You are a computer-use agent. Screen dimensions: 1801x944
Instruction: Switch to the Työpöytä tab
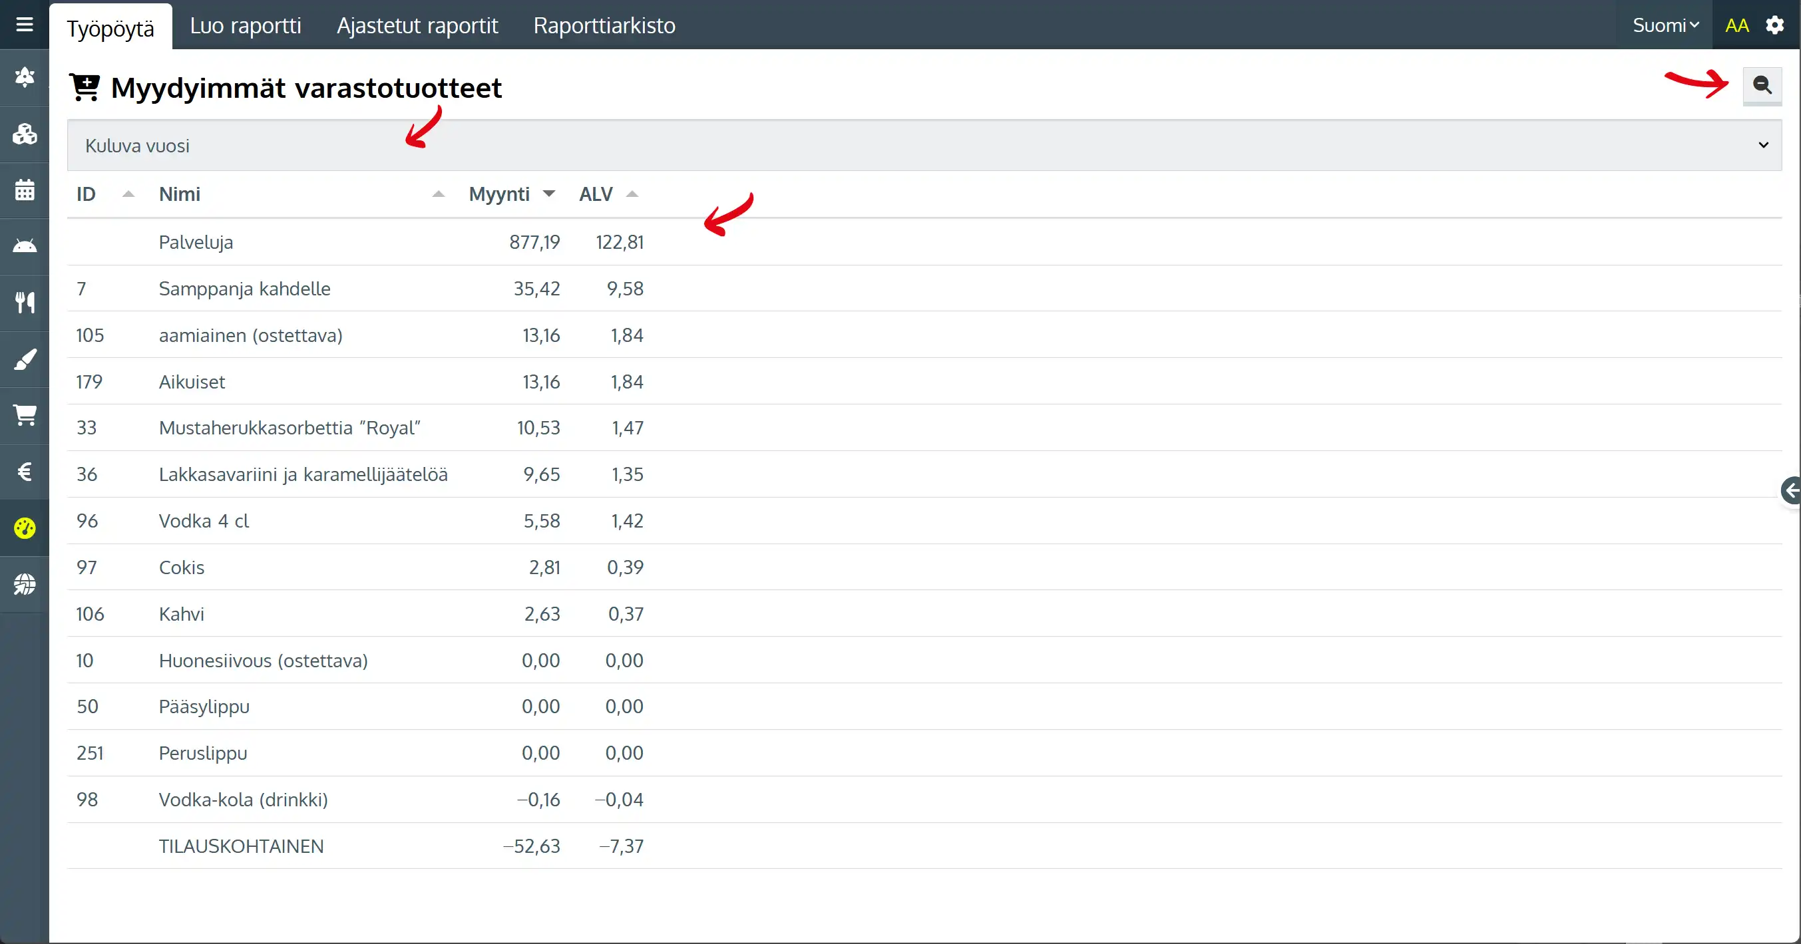(x=110, y=28)
